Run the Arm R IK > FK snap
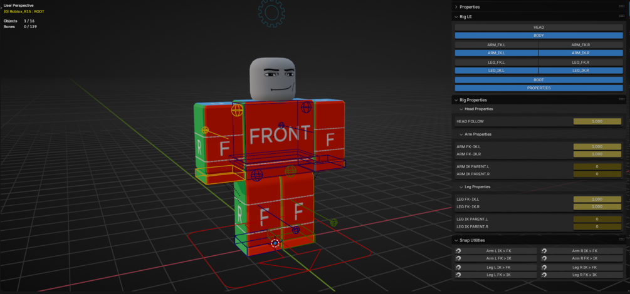 [x=582, y=251]
